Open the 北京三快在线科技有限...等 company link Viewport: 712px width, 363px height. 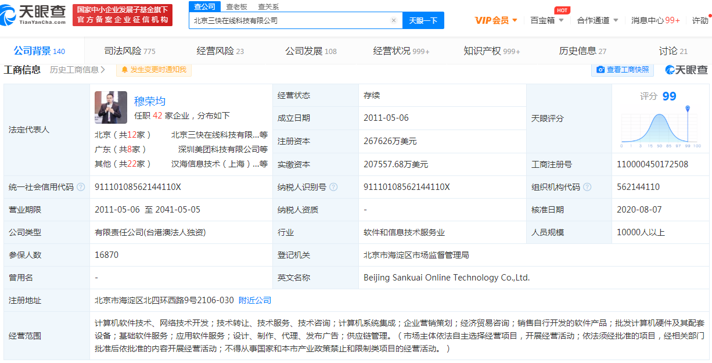pyautogui.click(x=220, y=135)
